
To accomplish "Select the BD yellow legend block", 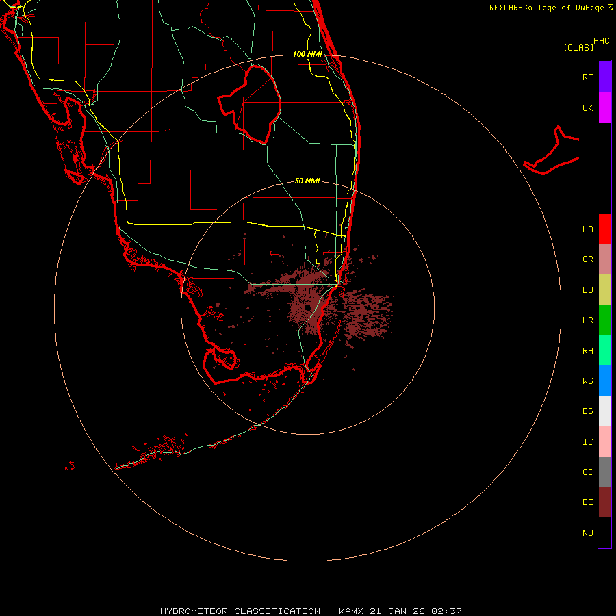I will (604, 290).
